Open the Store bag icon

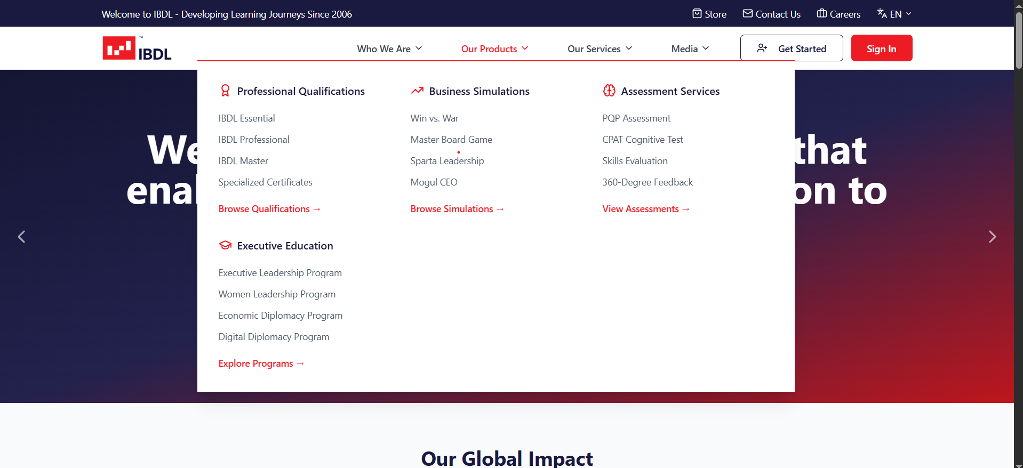coord(697,14)
